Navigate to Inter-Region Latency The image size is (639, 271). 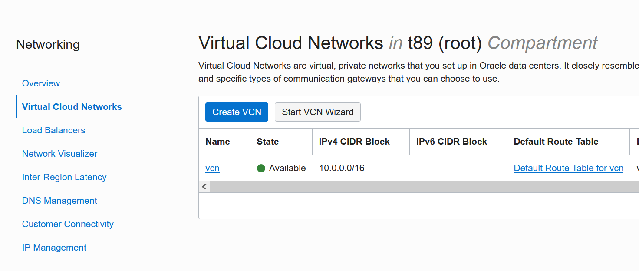[x=64, y=177]
